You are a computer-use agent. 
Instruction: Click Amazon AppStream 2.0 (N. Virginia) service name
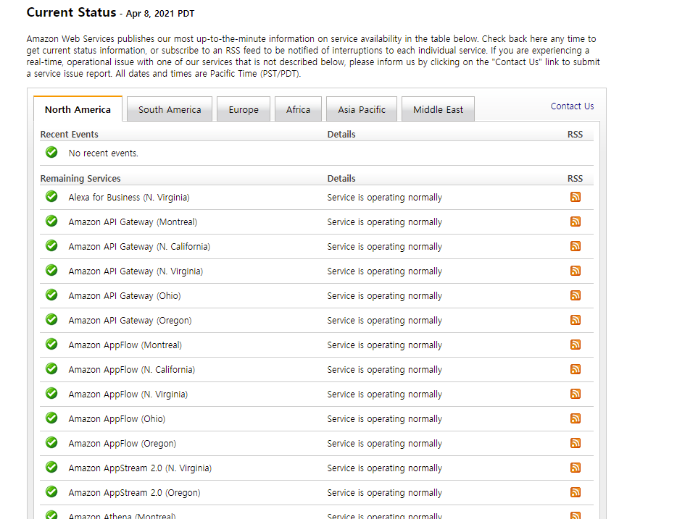click(140, 468)
